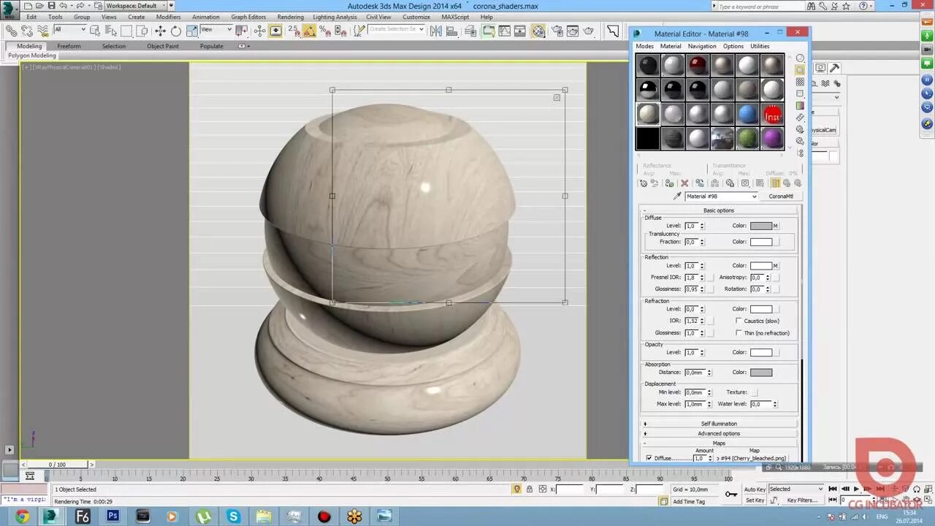This screenshot has height=526, width=935.
Task: Enable Caustics (slow) checkbox
Action: click(x=739, y=321)
